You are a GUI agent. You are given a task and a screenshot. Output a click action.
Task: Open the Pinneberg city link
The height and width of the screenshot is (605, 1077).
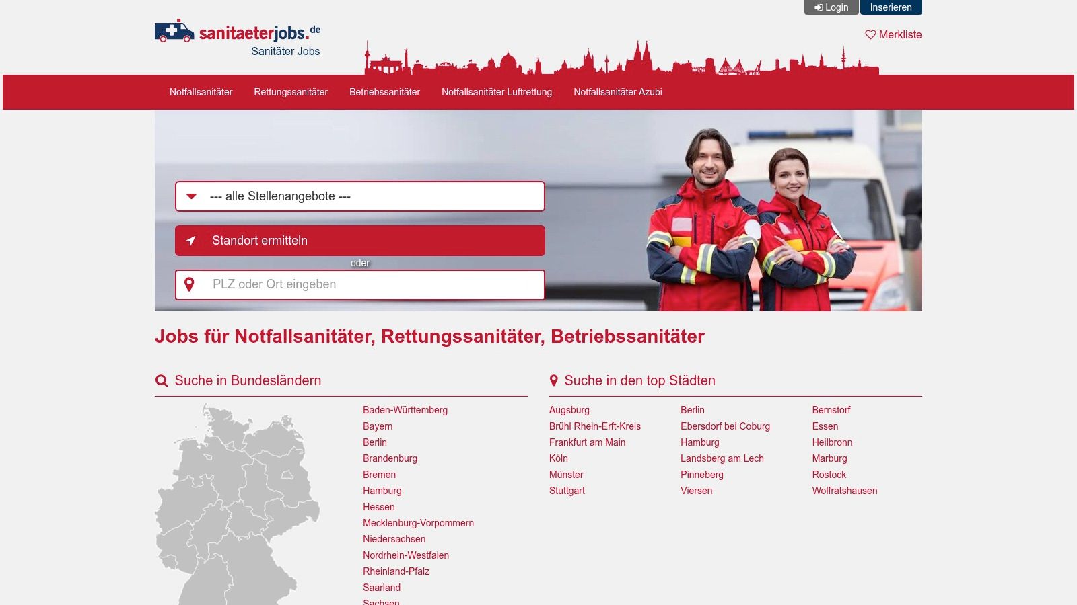click(702, 475)
